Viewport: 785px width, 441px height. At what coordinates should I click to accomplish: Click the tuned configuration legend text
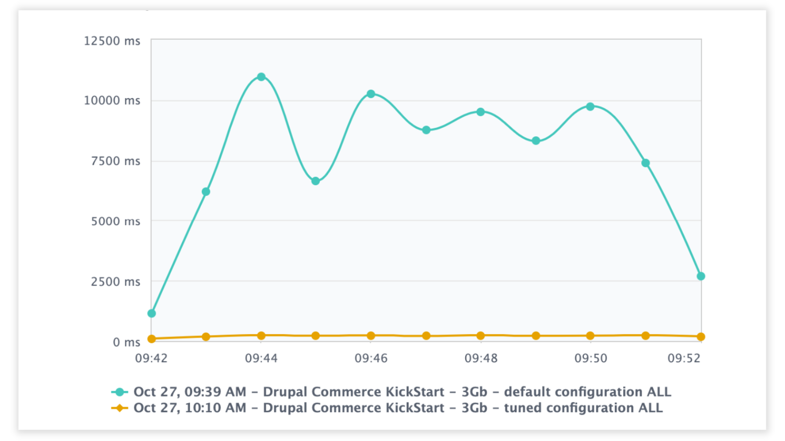(398, 407)
